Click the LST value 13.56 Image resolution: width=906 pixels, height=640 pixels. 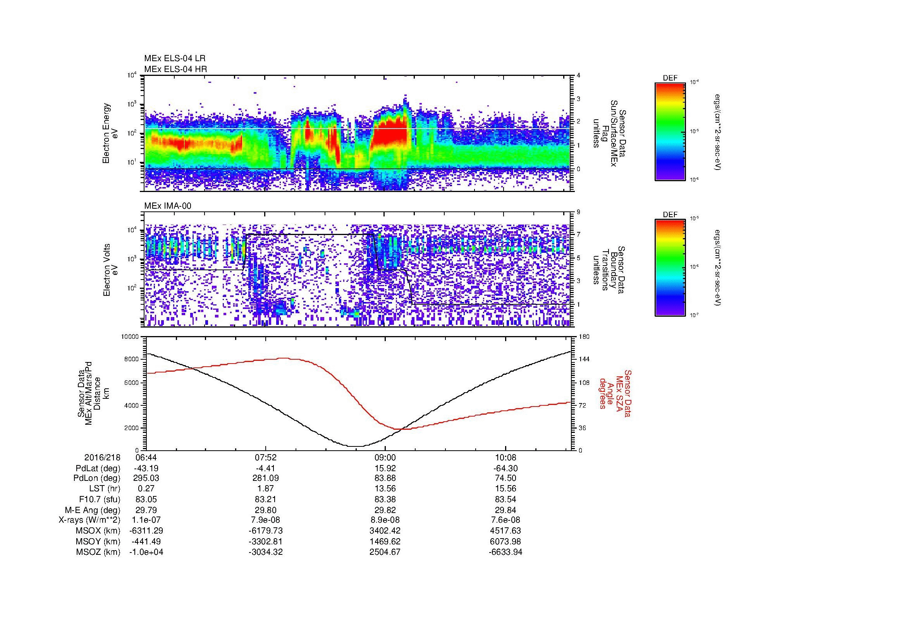point(385,489)
